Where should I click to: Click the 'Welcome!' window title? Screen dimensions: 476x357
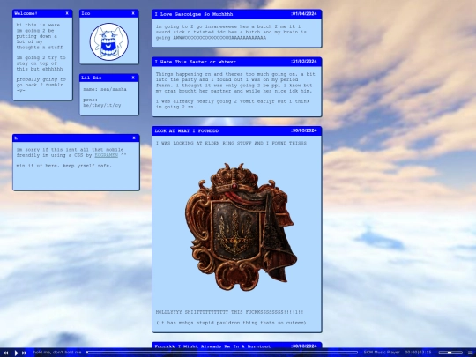pos(26,13)
